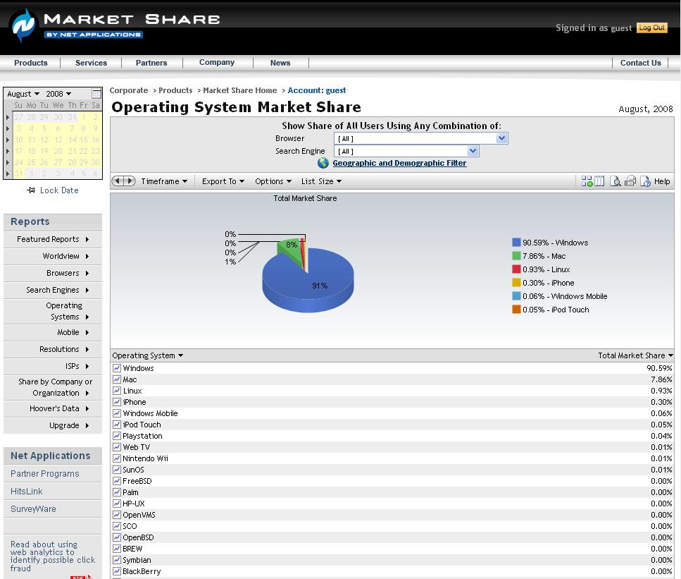Select August 15 in the calendar
The width and height of the screenshot is (681, 579).
[83, 140]
